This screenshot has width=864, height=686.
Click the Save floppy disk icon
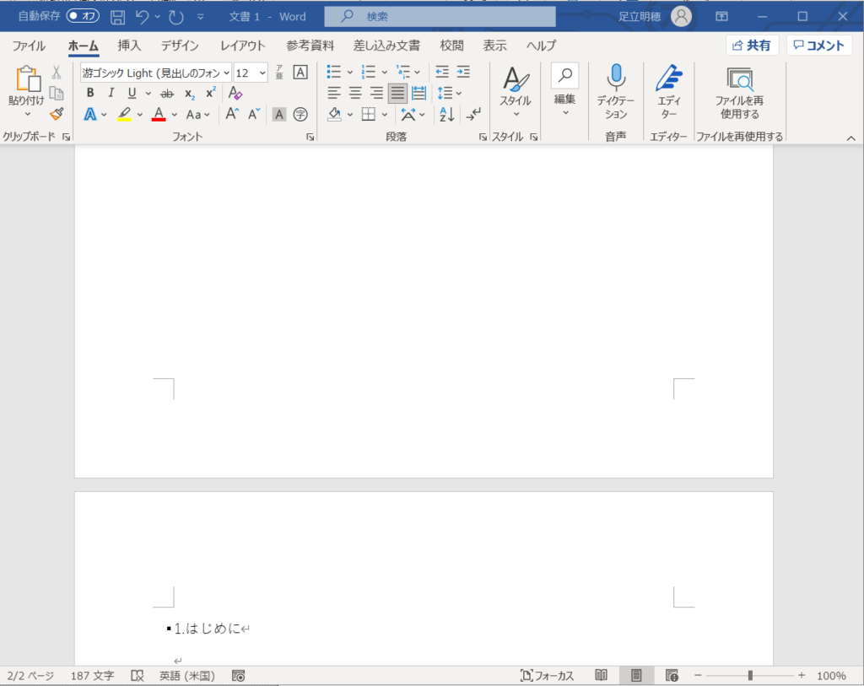click(118, 17)
